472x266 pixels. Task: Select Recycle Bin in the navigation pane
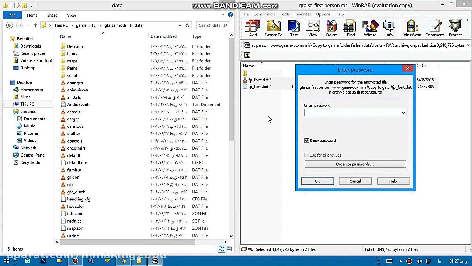[x=31, y=162]
